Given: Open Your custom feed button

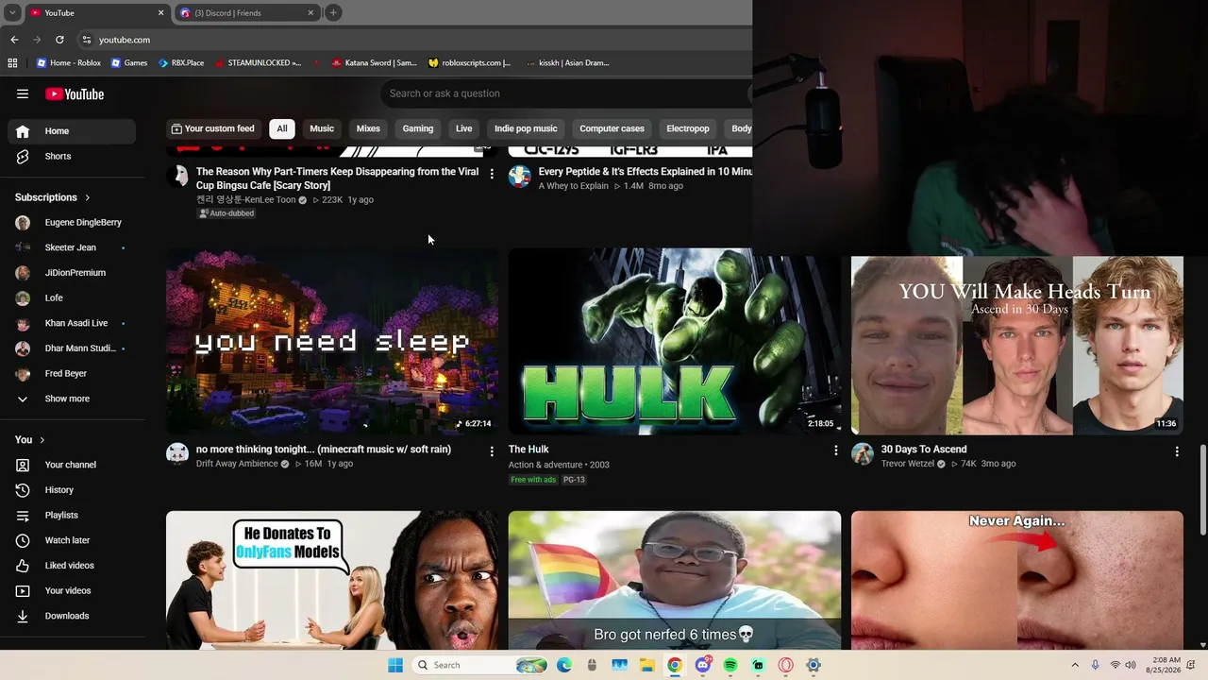Looking at the screenshot, I should [212, 128].
